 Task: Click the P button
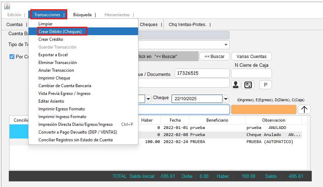pos(266,85)
